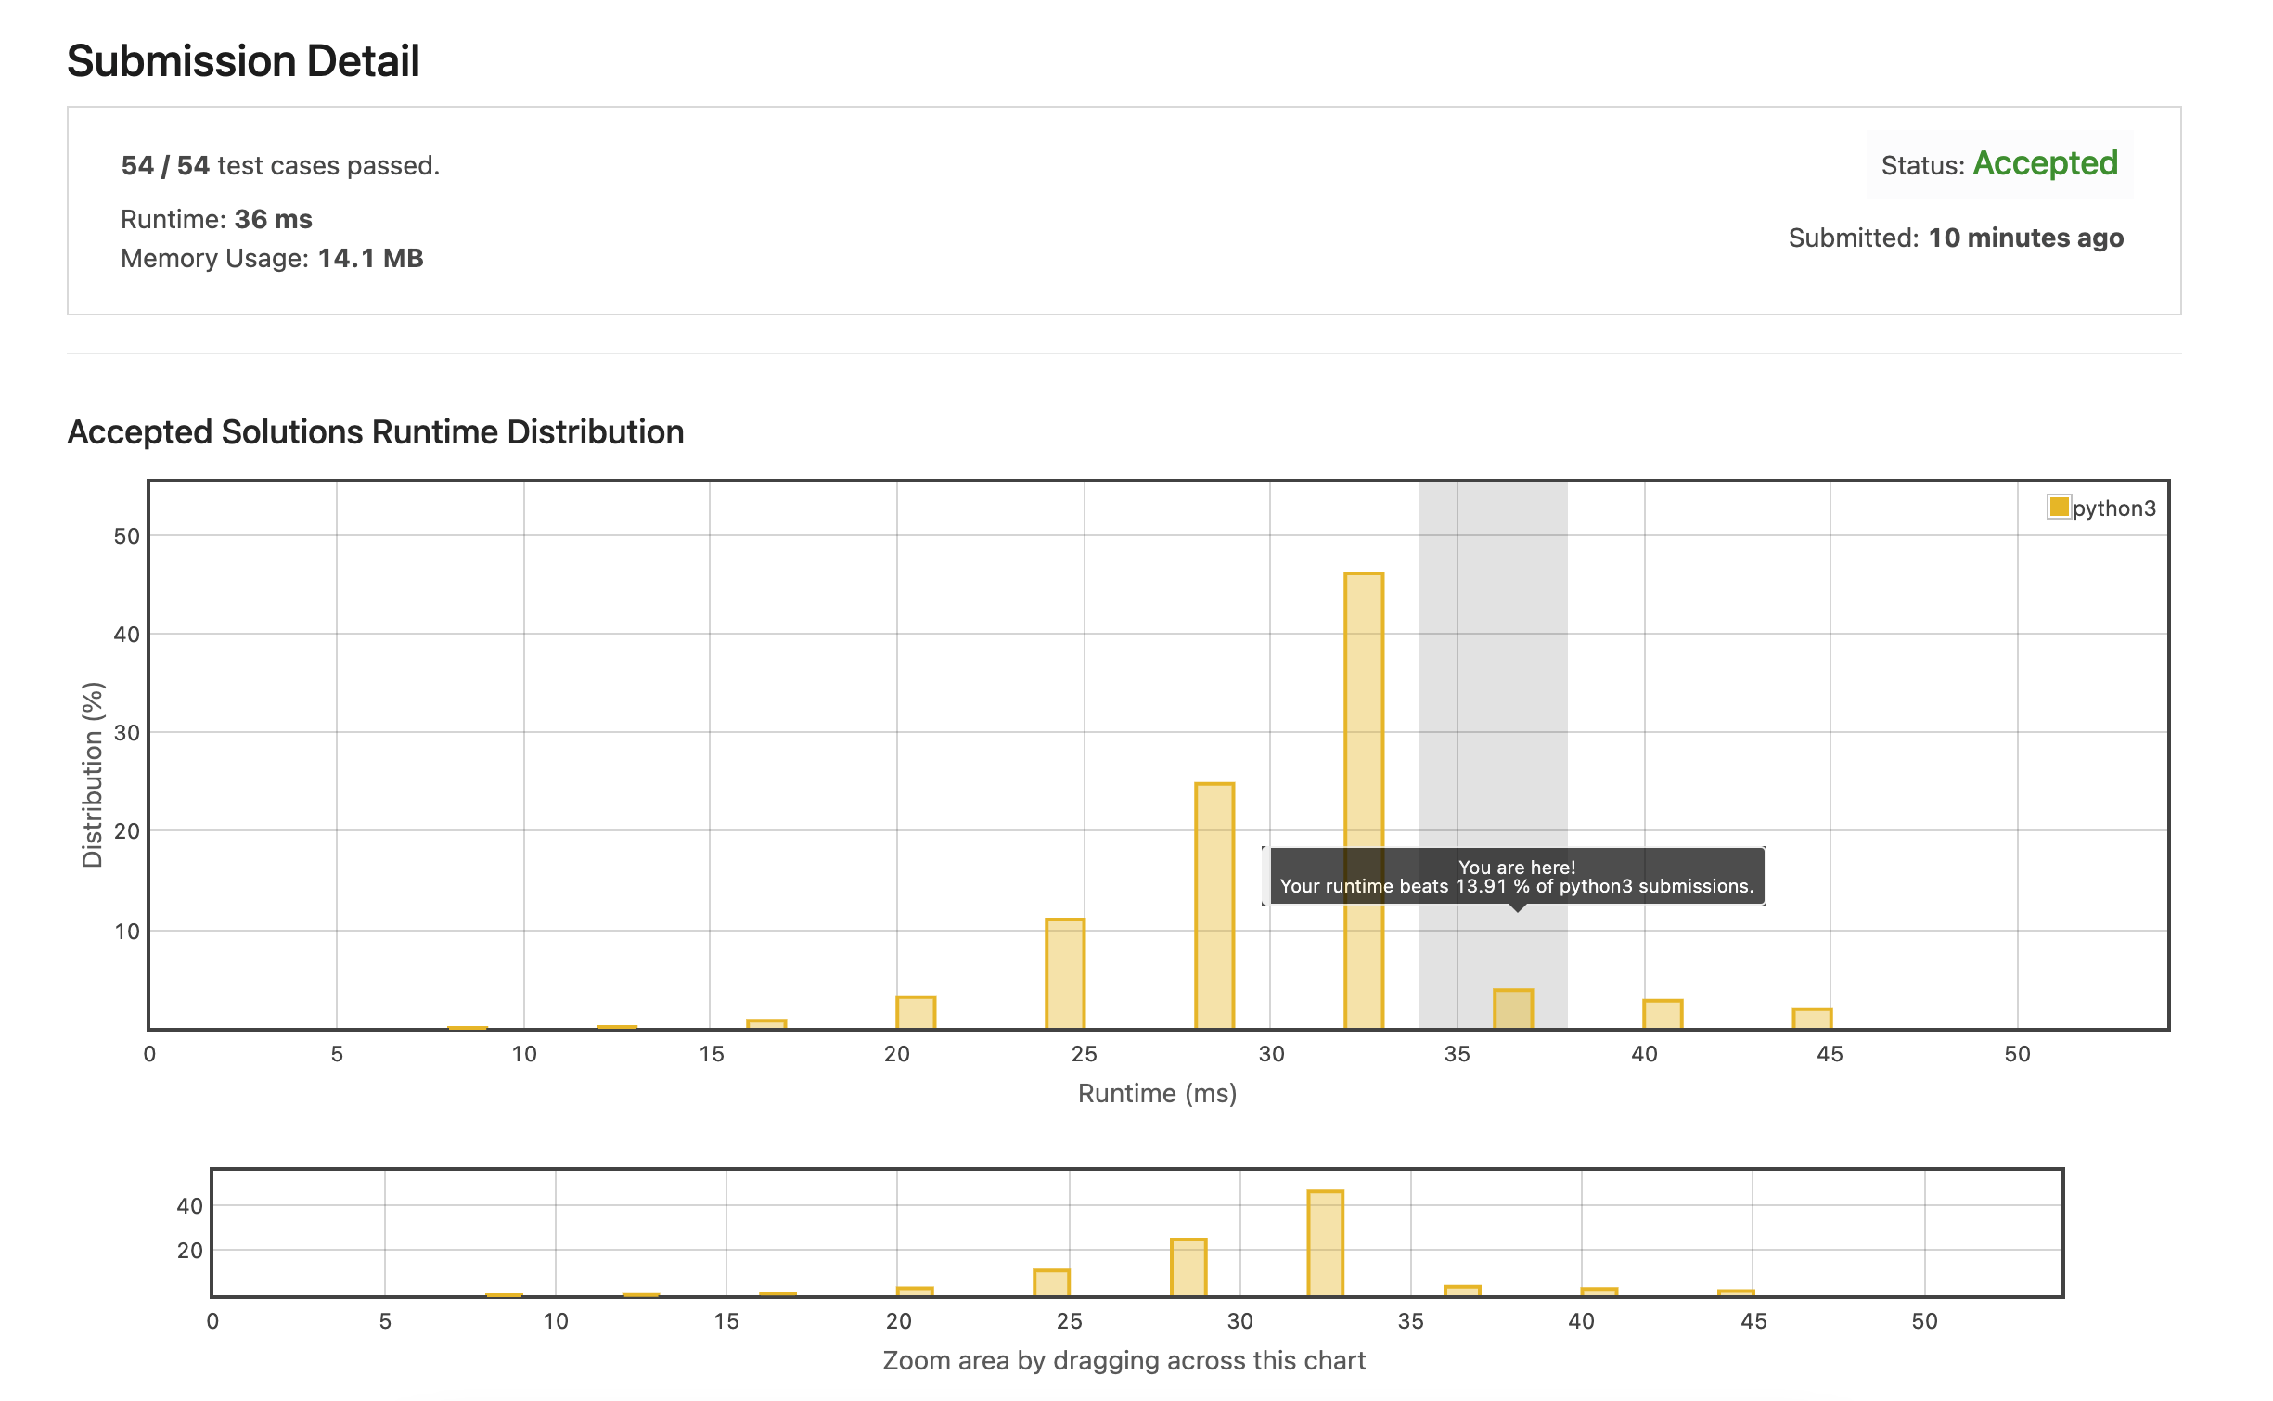2273x1401 pixels.
Task: Click the main chart bar near 20 ms
Action: (x=915, y=1012)
